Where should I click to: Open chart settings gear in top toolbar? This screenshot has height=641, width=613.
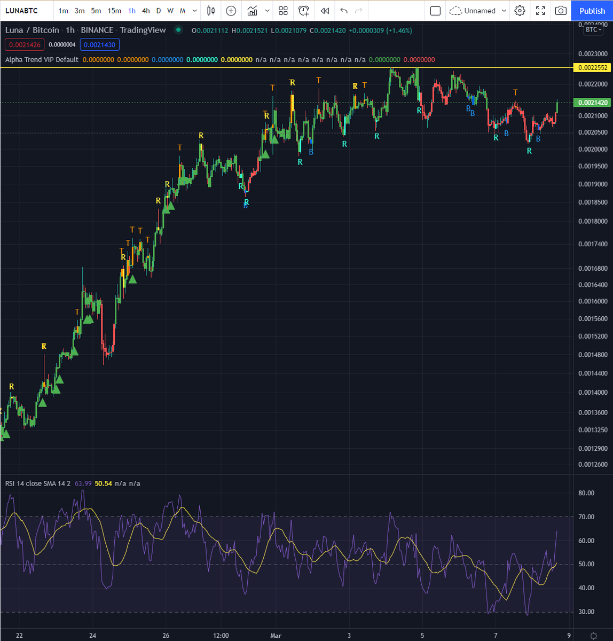520,11
